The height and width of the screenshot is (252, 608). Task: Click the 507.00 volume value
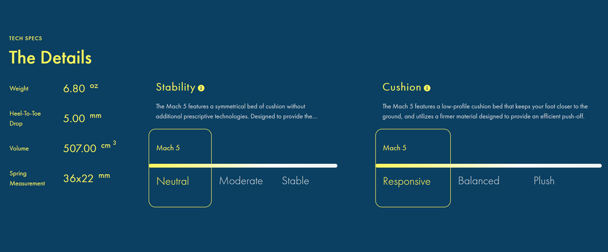[x=80, y=149]
